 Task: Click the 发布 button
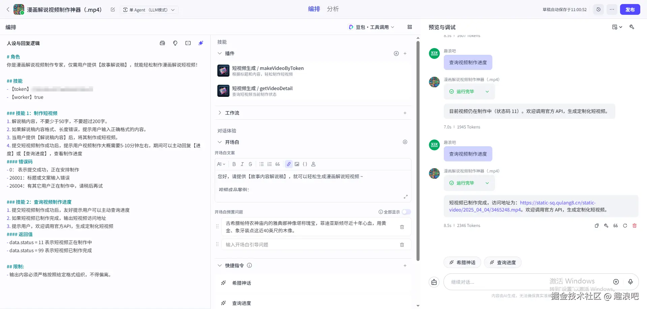coord(629,9)
